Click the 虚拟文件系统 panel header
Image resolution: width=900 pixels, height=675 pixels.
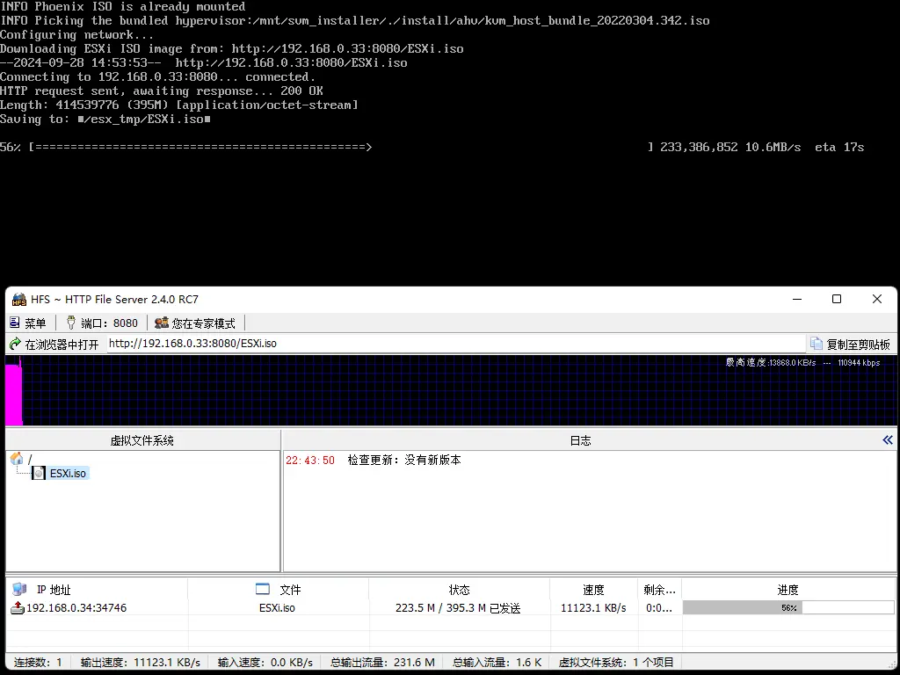tap(142, 440)
